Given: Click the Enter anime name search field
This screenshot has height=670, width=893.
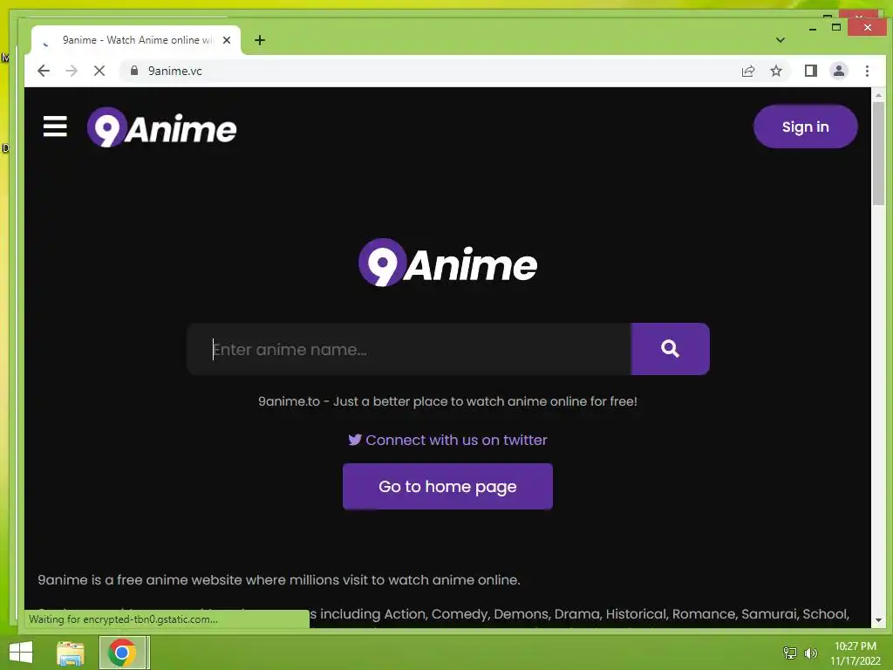Looking at the screenshot, I should (409, 349).
